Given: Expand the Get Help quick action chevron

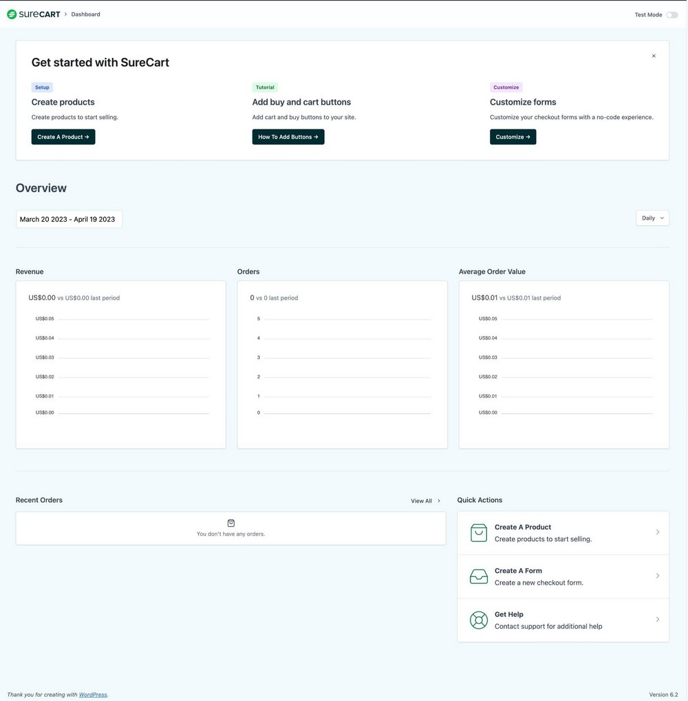Looking at the screenshot, I should point(657,620).
